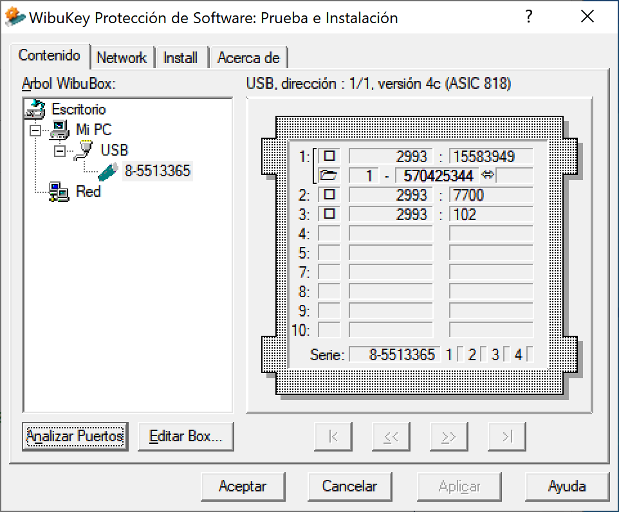This screenshot has width=619, height=512.
Task: Click the question mark help button in title bar
Action: tap(529, 17)
